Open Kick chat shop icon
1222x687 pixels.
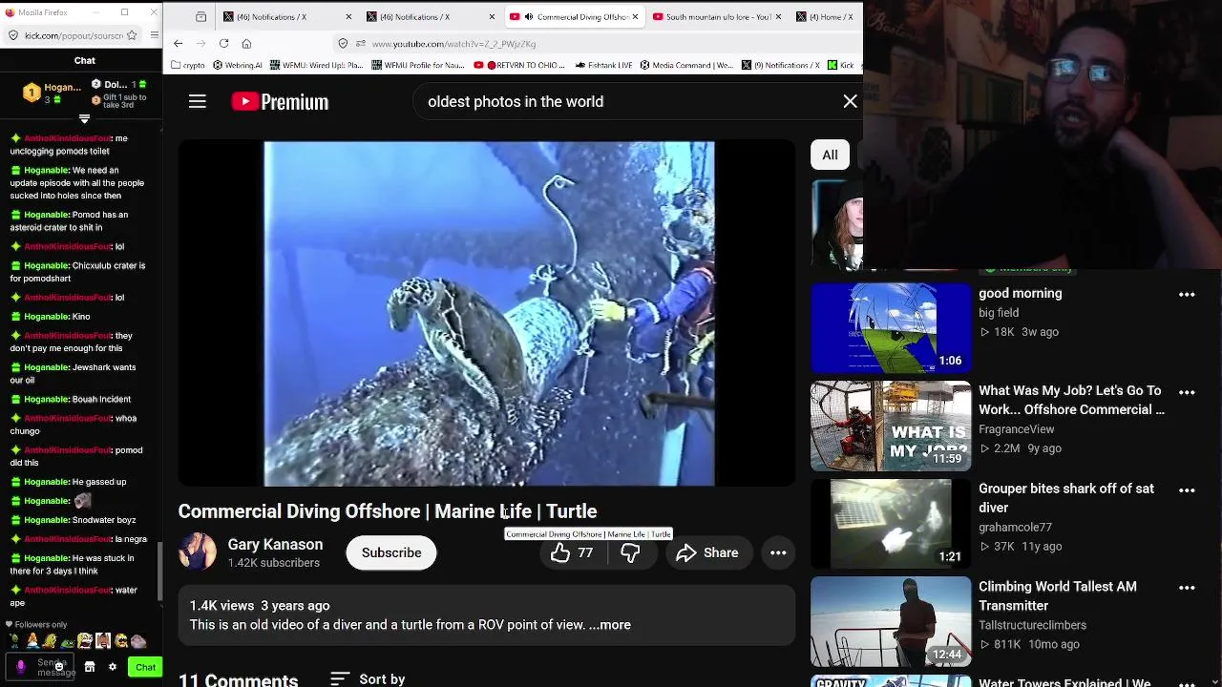[x=90, y=667]
